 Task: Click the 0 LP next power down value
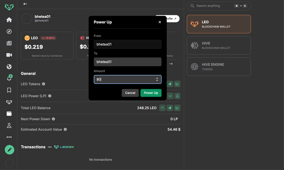pyautogui.click(x=174, y=119)
